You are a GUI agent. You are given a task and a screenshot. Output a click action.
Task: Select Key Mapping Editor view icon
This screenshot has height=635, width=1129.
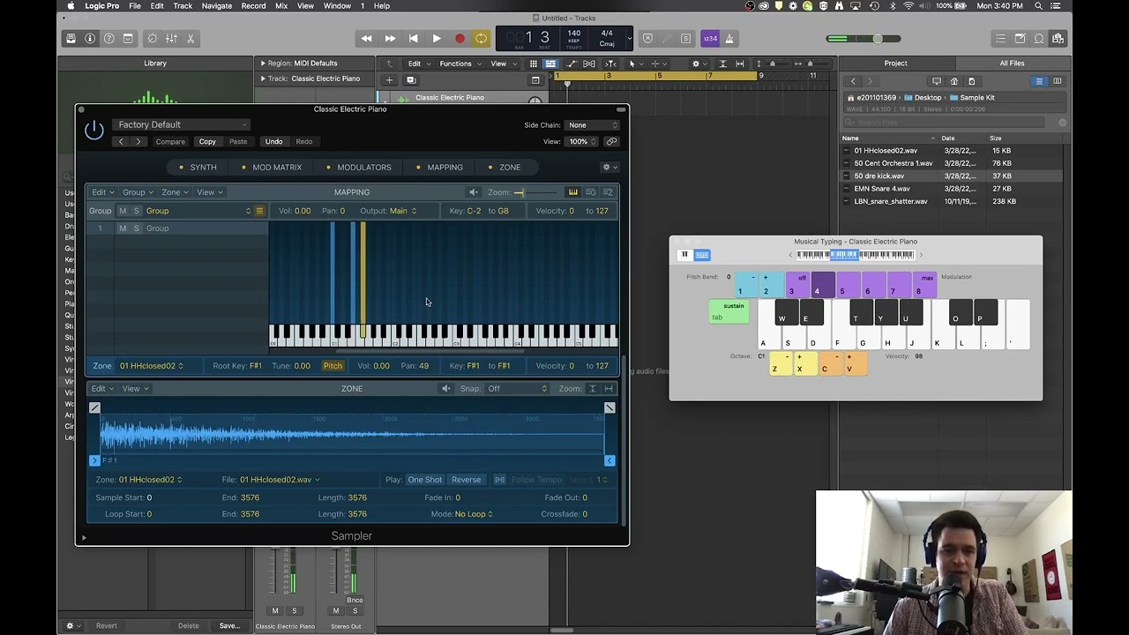point(572,192)
